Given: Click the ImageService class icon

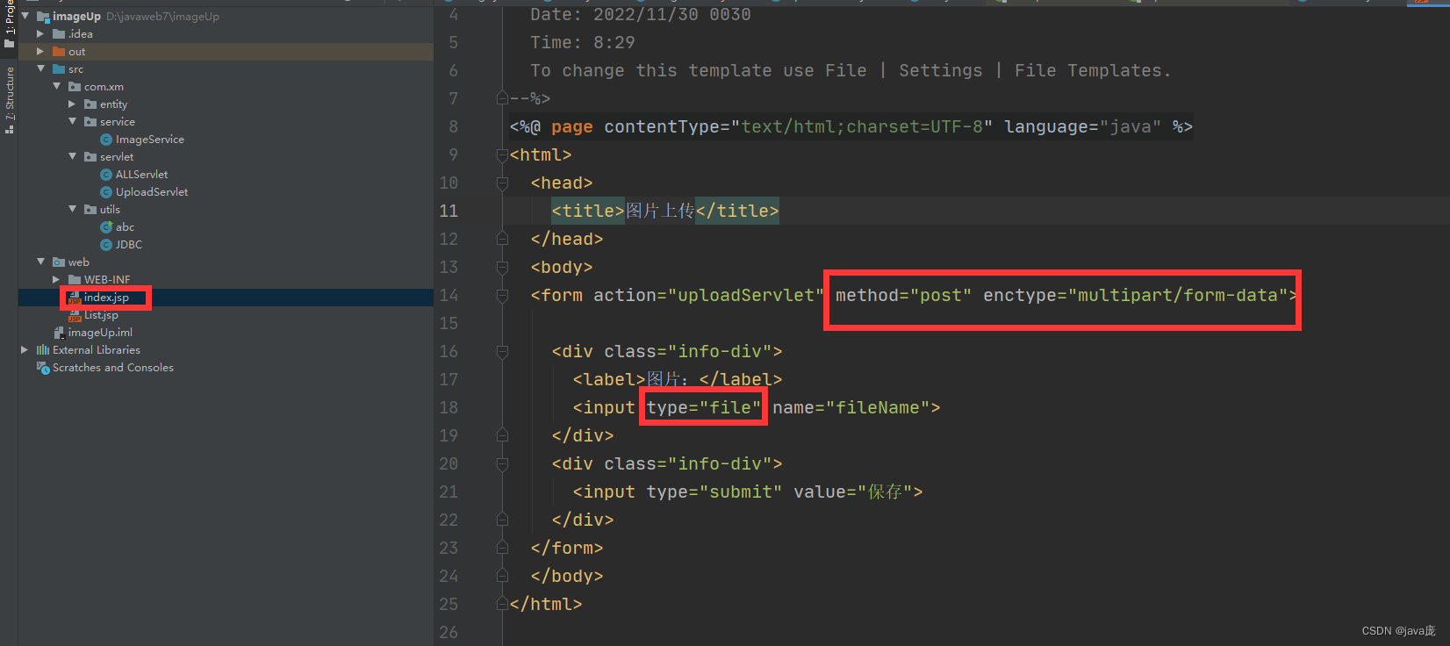Looking at the screenshot, I should tap(106, 140).
